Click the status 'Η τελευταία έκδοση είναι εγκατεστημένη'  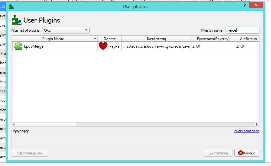(x=156, y=46)
